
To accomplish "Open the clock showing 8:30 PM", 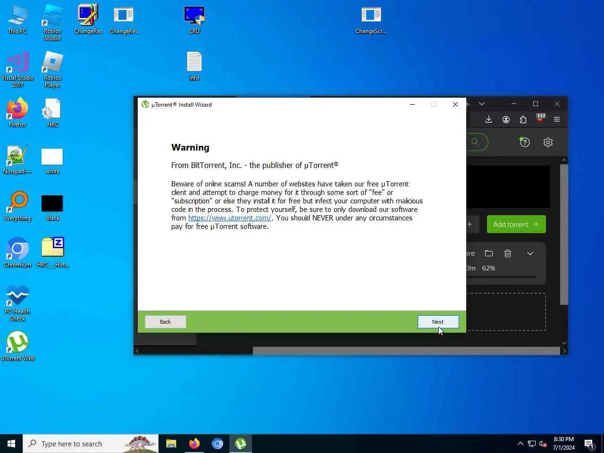I will click(564, 444).
